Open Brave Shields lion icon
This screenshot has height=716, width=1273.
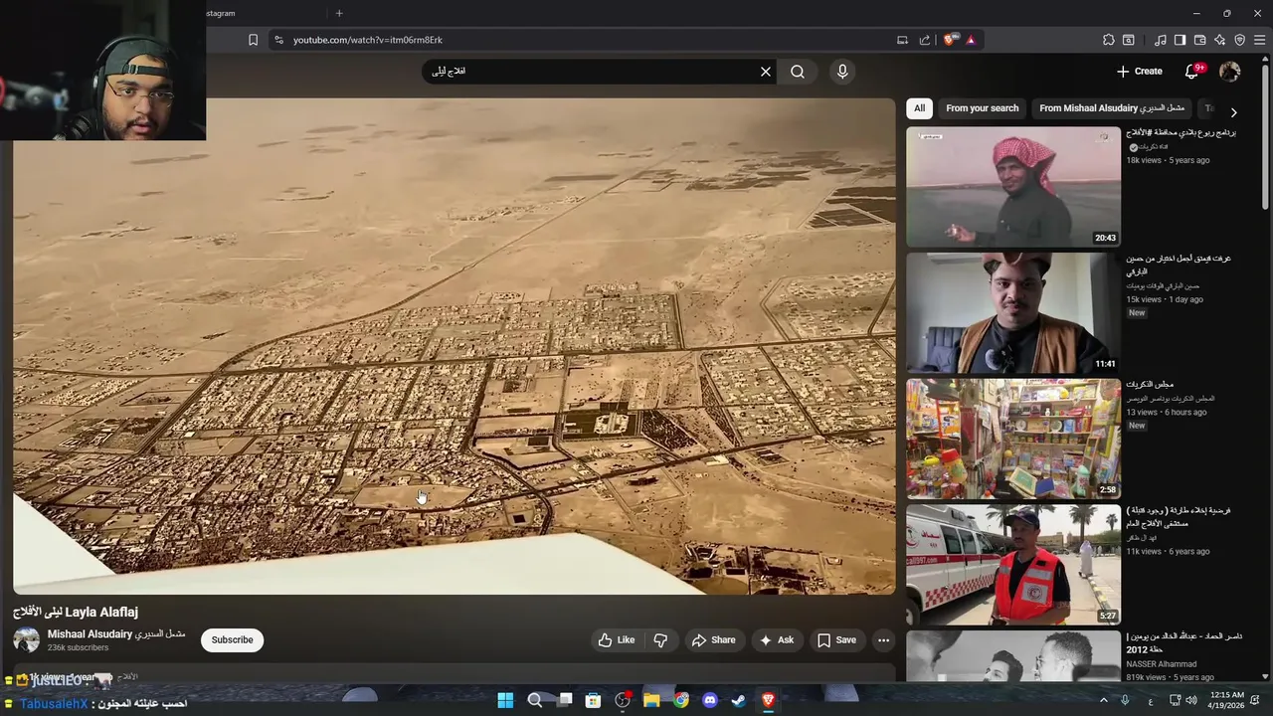949,40
